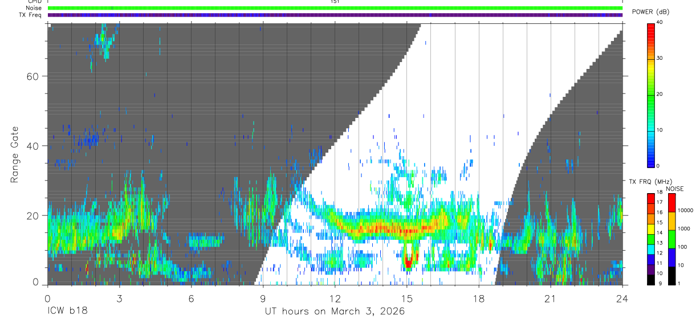Click the POWER (dB) gradient color bar
Viewport: 700px width, 323px height.
(651, 95)
